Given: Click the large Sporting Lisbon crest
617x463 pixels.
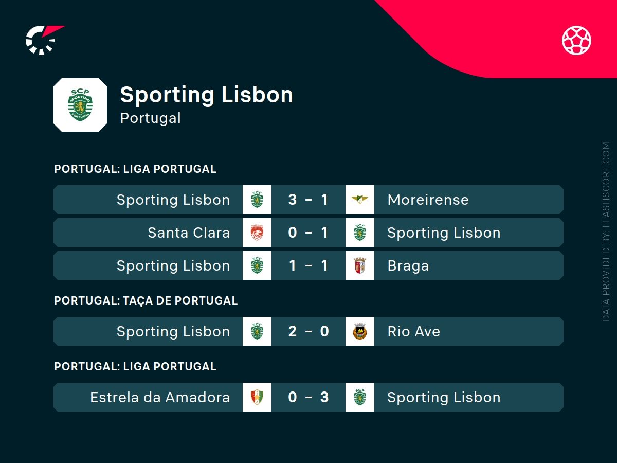Looking at the screenshot, I should (x=80, y=105).
